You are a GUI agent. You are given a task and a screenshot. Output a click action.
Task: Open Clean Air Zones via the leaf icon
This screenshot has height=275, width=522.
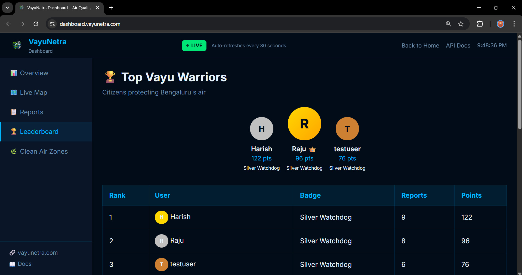click(14, 151)
